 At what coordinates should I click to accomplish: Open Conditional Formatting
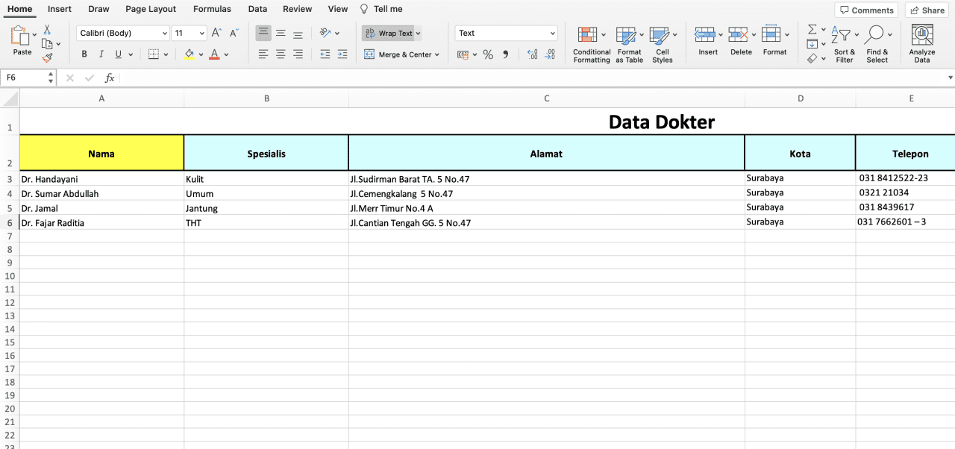pyautogui.click(x=592, y=45)
